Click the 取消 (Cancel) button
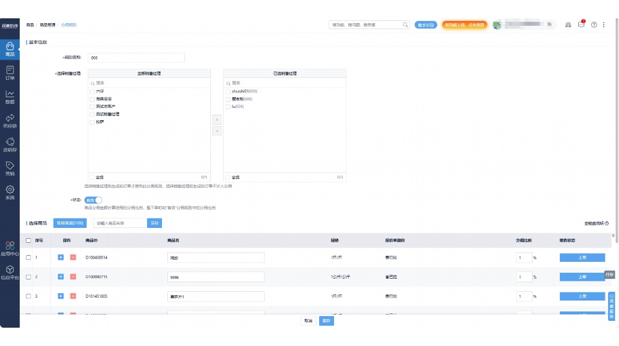 pos(309,320)
